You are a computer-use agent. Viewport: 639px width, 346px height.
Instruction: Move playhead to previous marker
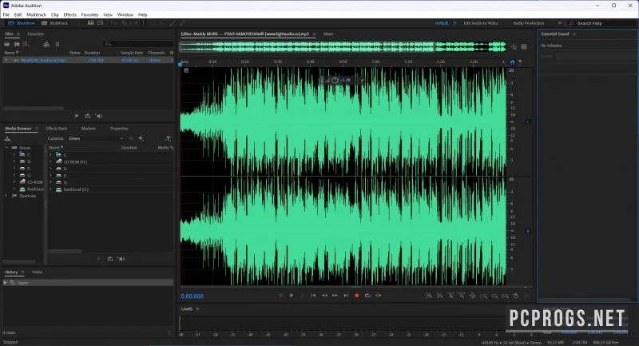tap(313, 296)
